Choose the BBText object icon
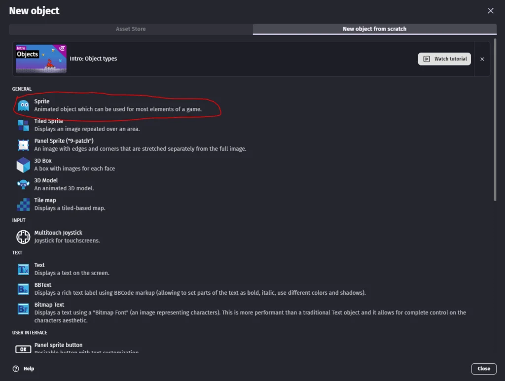 (x=23, y=289)
